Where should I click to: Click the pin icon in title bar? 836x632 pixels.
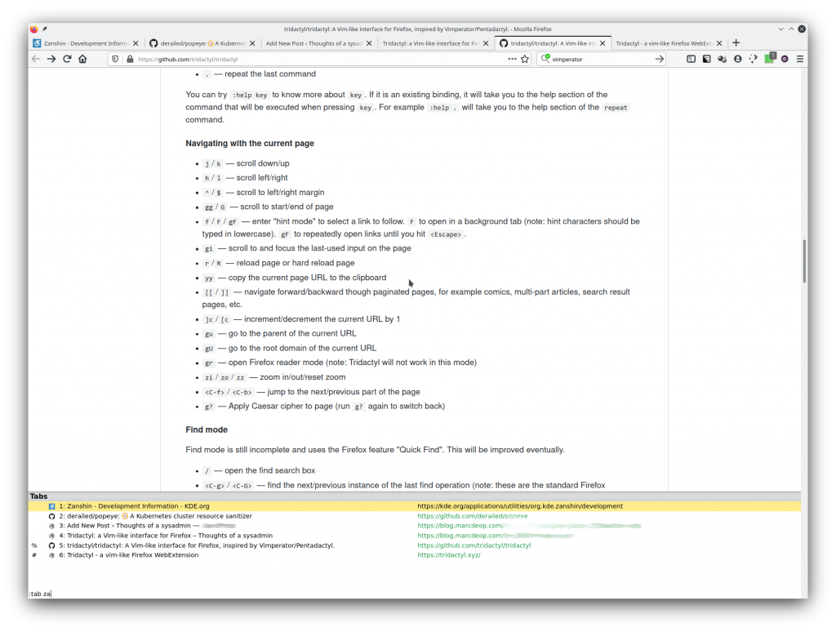click(x=45, y=29)
